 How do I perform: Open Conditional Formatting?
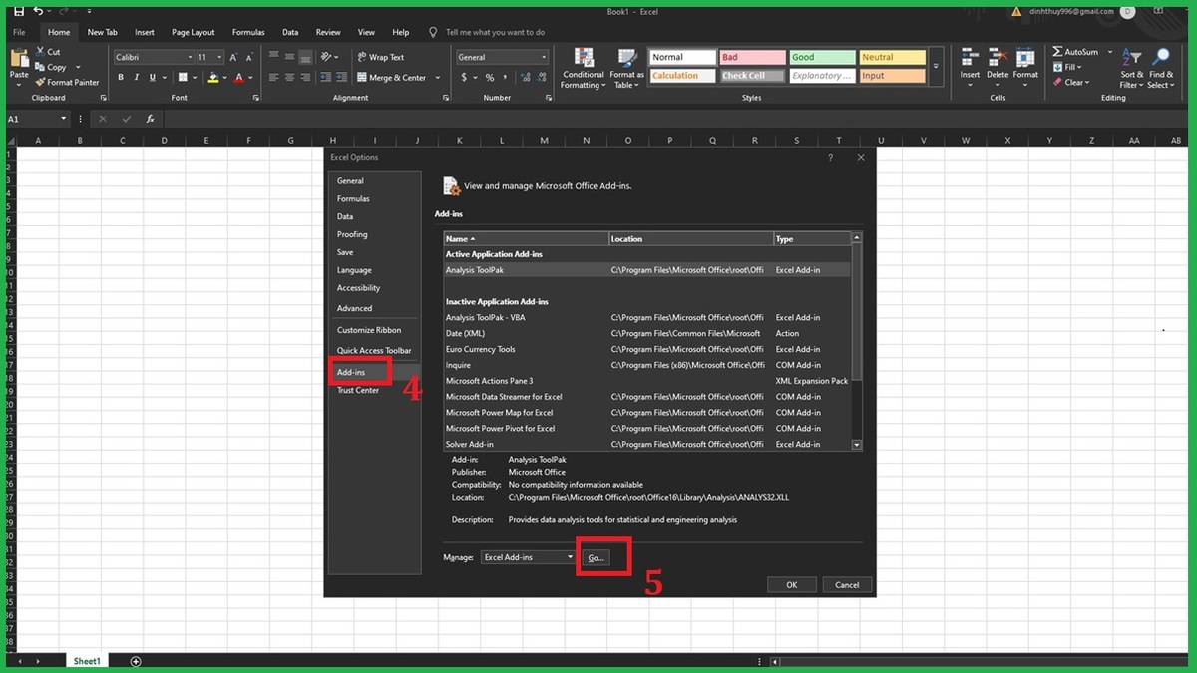tap(583, 67)
